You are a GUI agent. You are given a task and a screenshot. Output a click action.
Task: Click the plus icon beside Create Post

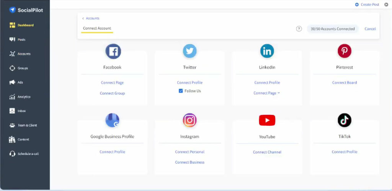pyautogui.click(x=357, y=5)
